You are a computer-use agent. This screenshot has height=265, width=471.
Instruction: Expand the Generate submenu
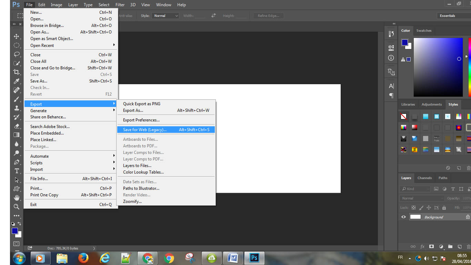(71, 110)
